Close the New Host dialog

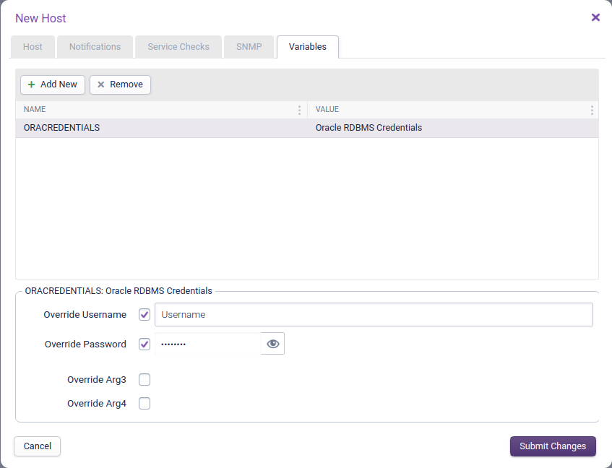(x=595, y=17)
